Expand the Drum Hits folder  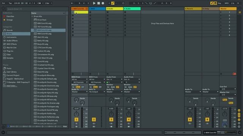(x=32, y=16)
